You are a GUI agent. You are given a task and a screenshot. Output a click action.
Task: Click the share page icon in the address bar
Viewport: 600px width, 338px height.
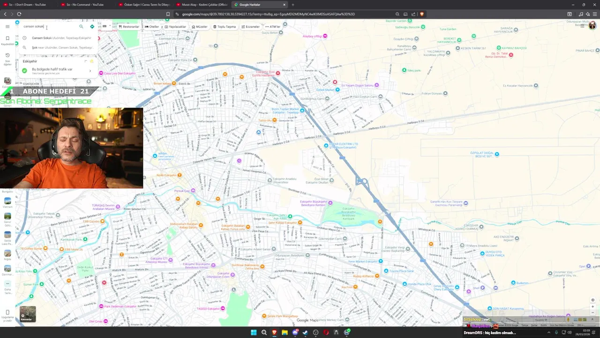(x=413, y=14)
